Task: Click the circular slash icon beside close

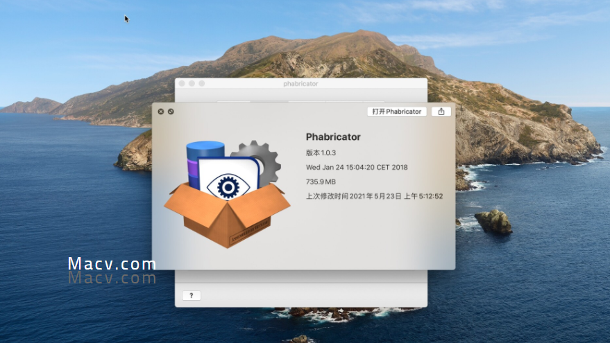Action: tap(171, 112)
